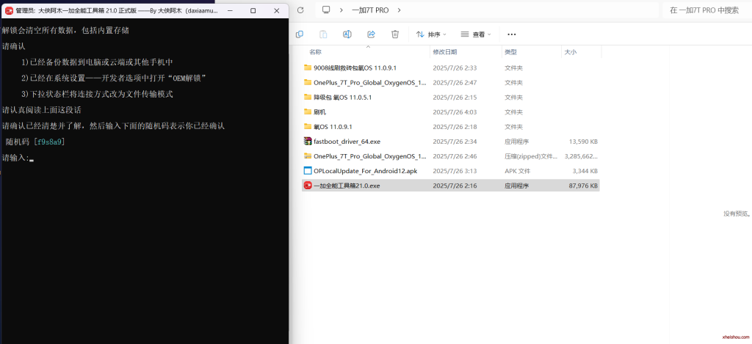The image size is (752, 344).
Task: Expand the chevron after the 一加7T PRO breadcrumb
Action: (x=399, y=10)
